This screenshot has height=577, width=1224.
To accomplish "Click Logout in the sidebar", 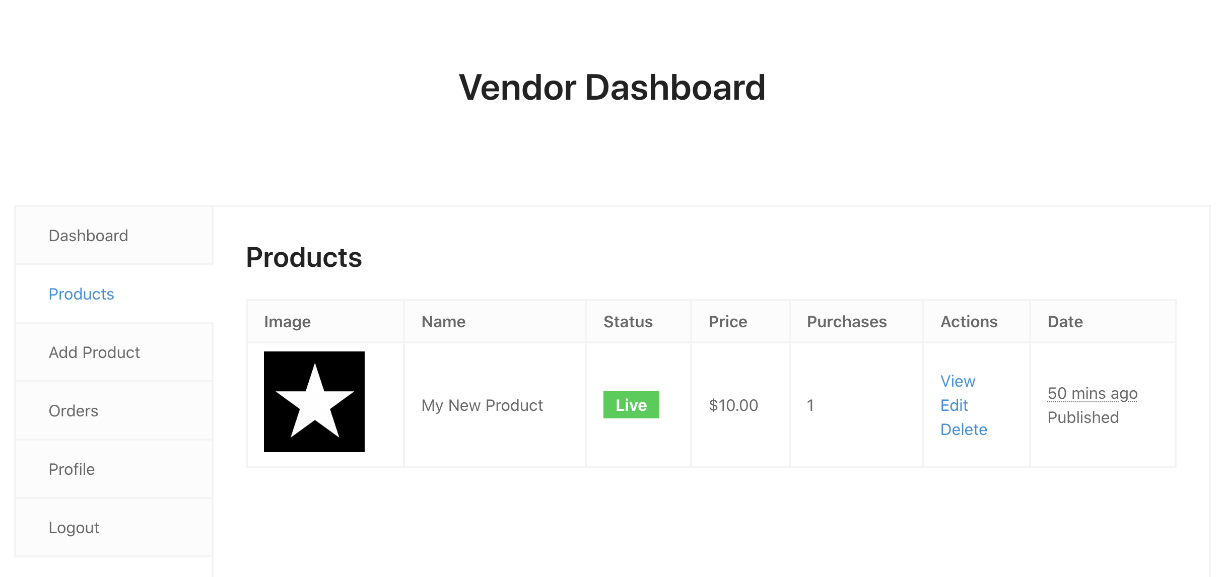I will point(74,528).
